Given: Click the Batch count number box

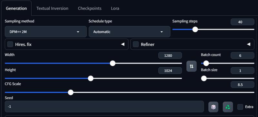Looking at the screenshot, I should [x=243, y=55].
